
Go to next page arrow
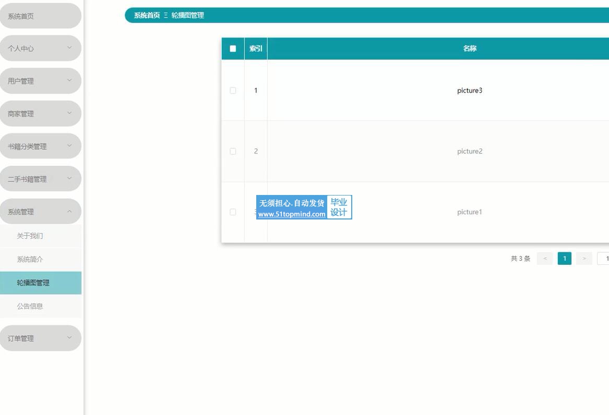click(x=584, y=259)
